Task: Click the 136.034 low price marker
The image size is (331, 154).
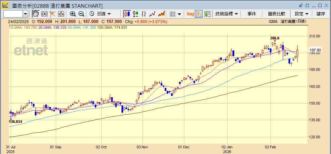Action: click(x=16, y=122)
